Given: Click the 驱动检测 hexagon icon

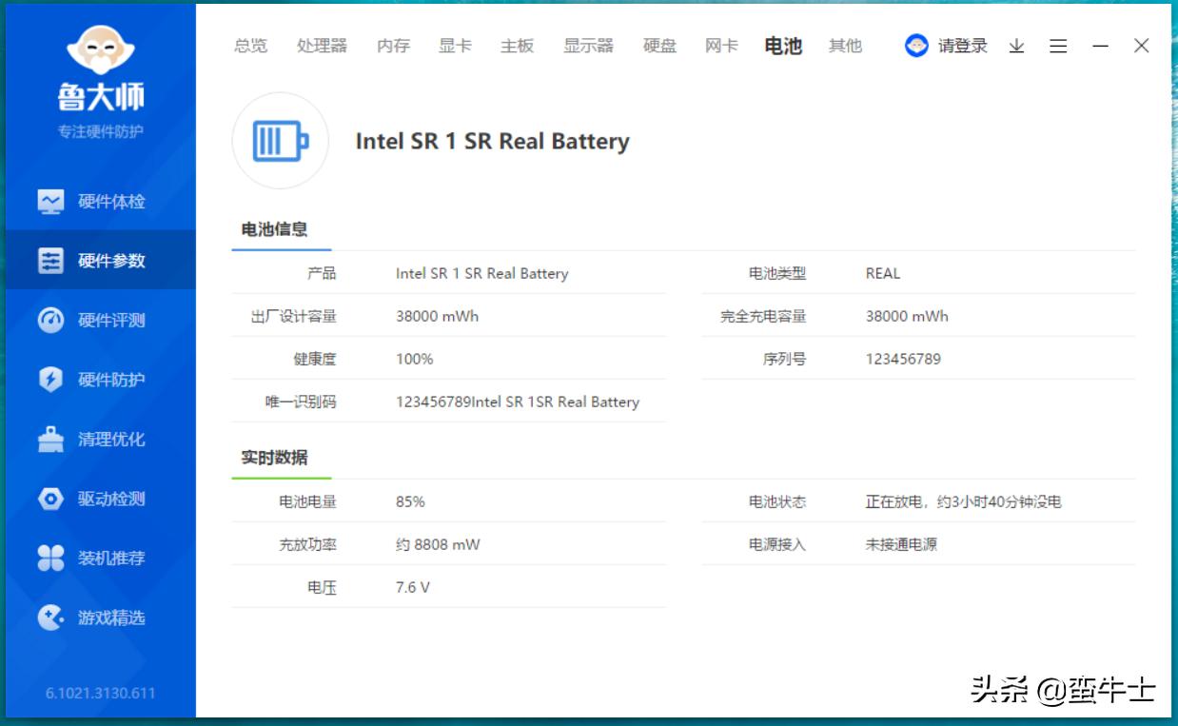Looking at the screenshot, I should tap(50, 499).
